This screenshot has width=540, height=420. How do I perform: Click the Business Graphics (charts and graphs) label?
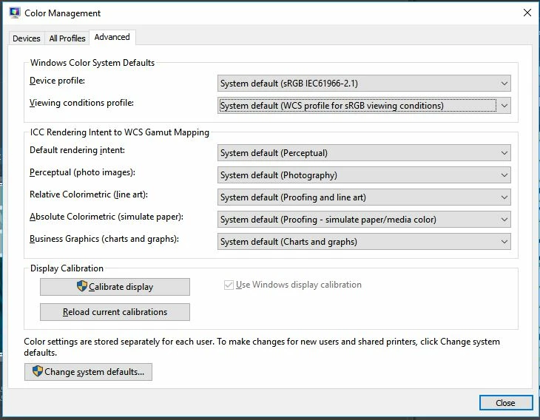click(x=104, y=239)
